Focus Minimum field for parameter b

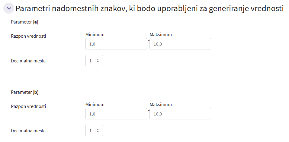tap(116, 114)
